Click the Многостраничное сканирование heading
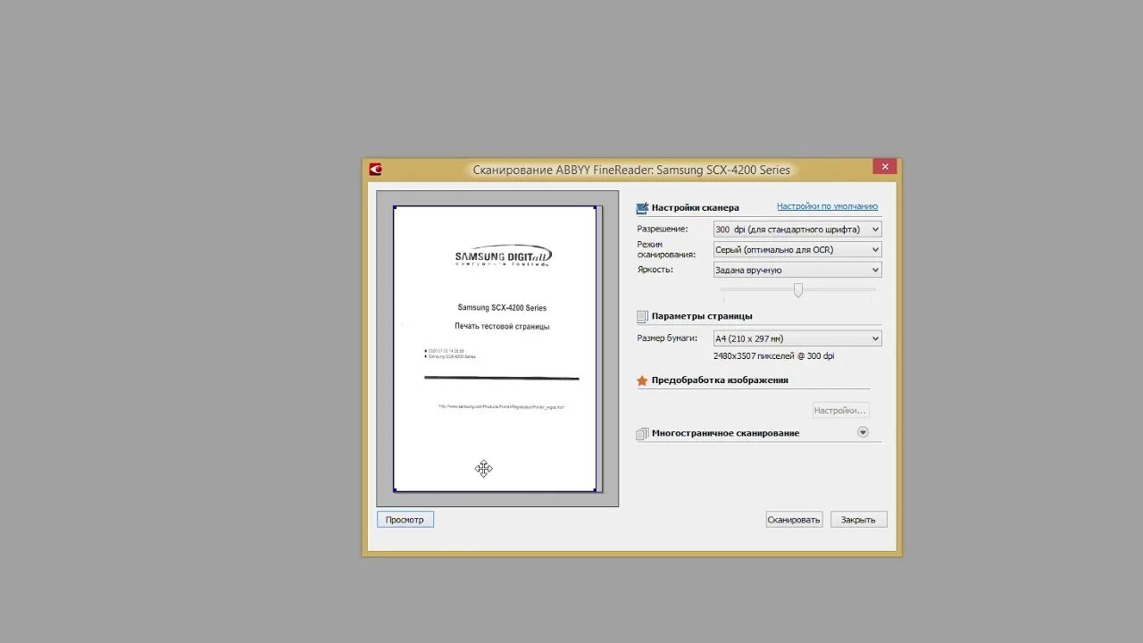The image size is (1143, 643). [725, 433]
